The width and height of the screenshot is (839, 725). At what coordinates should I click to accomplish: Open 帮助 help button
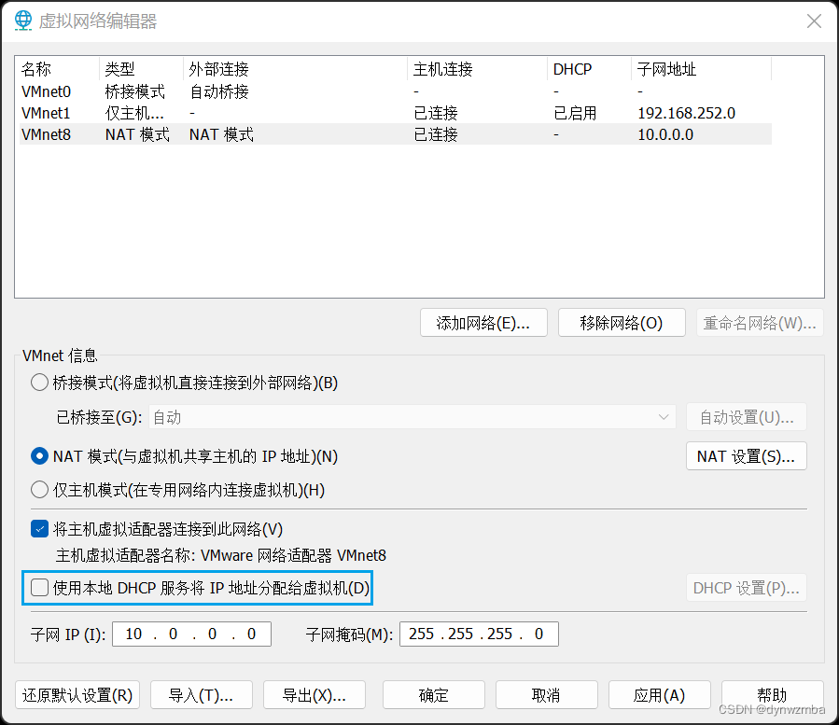tap(773, 695)
